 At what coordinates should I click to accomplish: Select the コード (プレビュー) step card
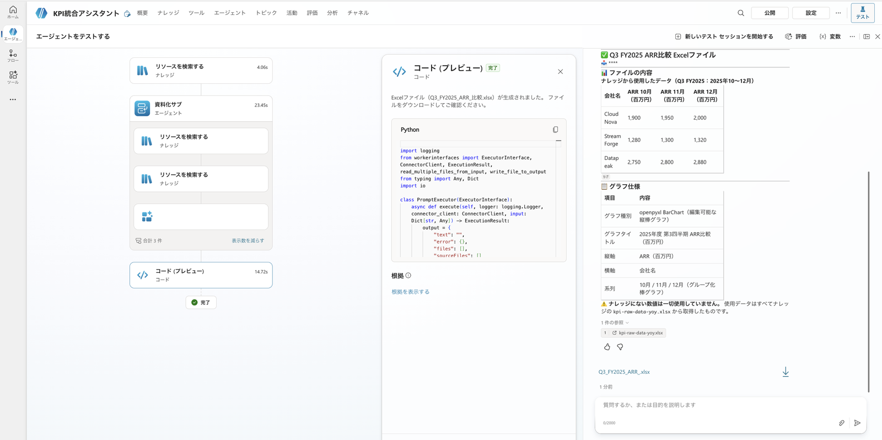(201, 275)
